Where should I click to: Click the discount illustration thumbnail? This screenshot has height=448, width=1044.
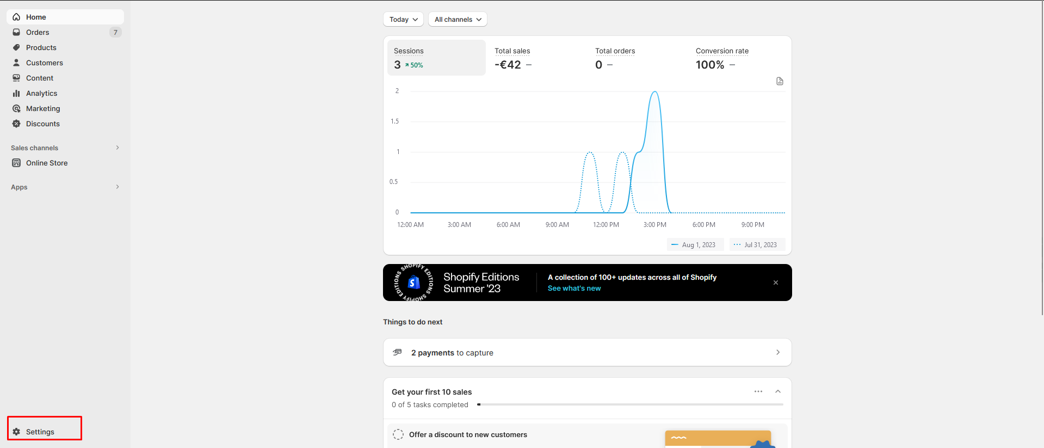click(x=720, y=439)
